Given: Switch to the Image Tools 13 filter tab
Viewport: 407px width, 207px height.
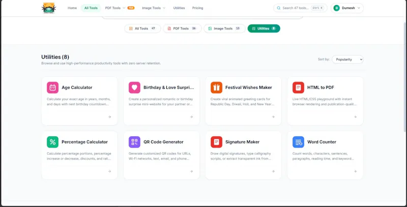Looking at the screenshot, I should (x=224, y=28).
